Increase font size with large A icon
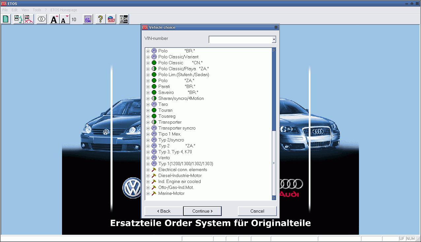421x242 pixels. click(54, 19)
